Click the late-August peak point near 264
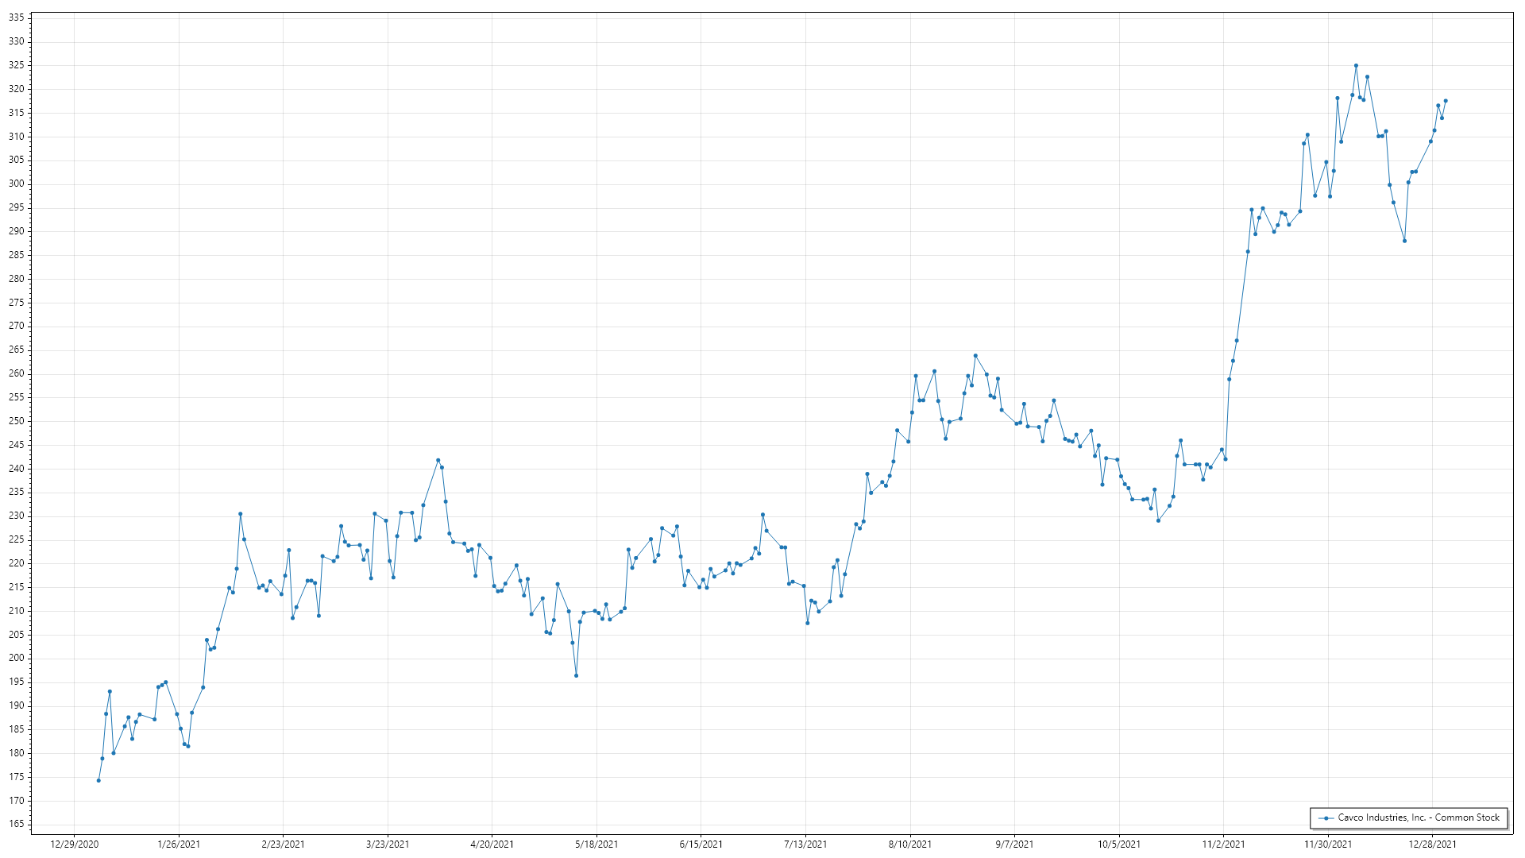The image size is (1525, 858). (975, 356)
